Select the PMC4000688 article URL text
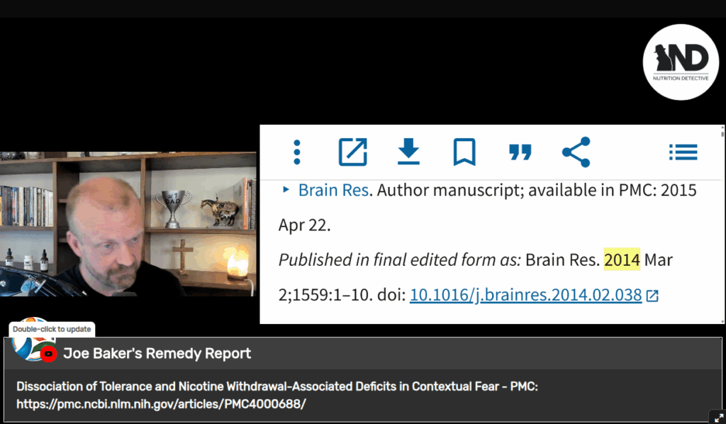The height and width of the screenshot is (424, 726). coord(161,404)
